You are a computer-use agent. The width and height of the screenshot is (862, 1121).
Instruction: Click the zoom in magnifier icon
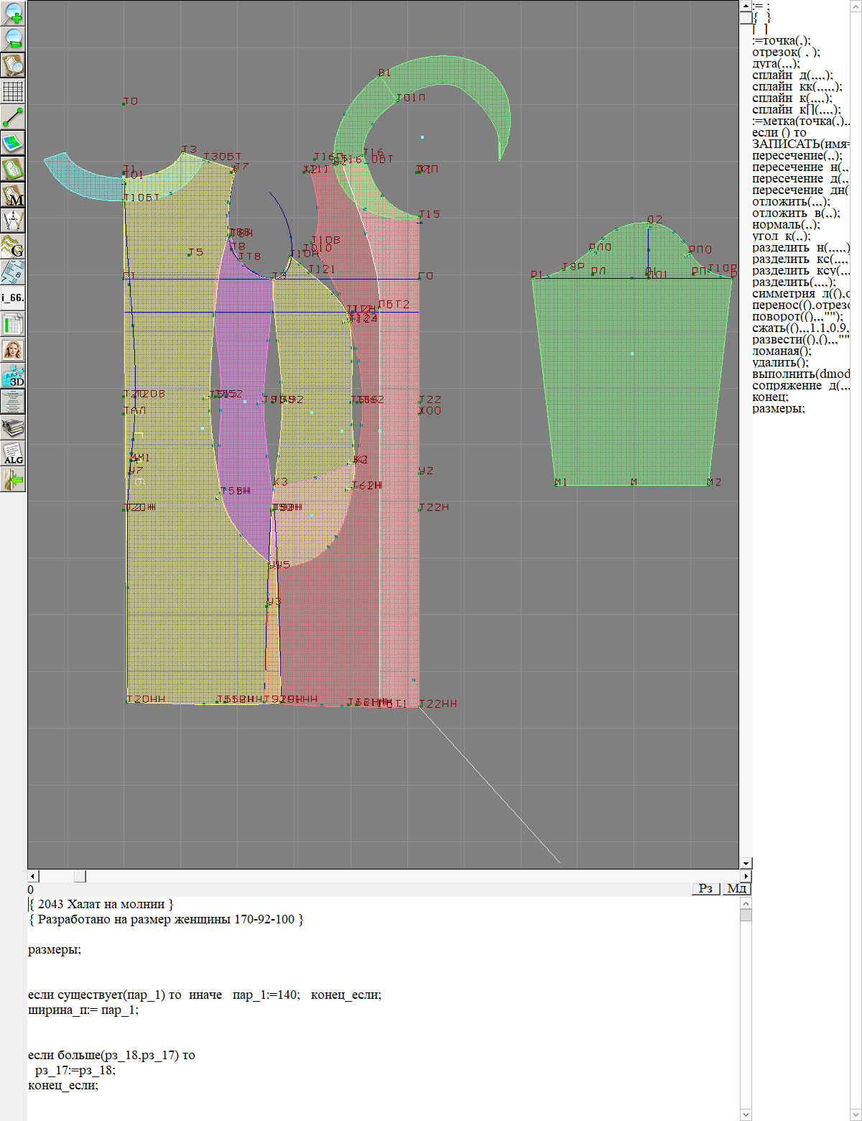[x=13, y=13]
